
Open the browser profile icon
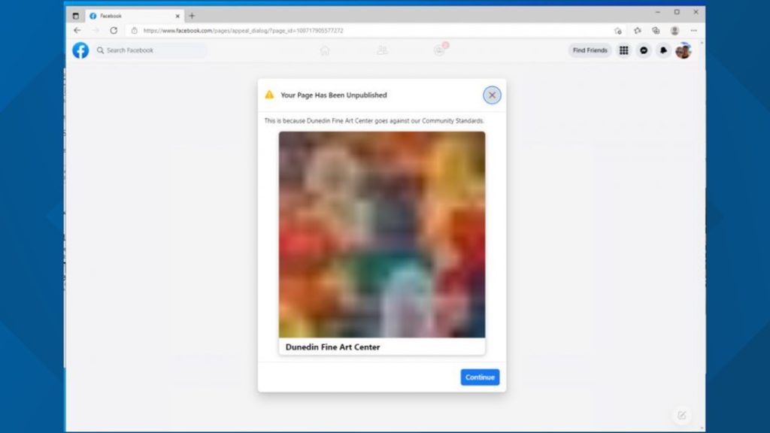coord(675,30)
